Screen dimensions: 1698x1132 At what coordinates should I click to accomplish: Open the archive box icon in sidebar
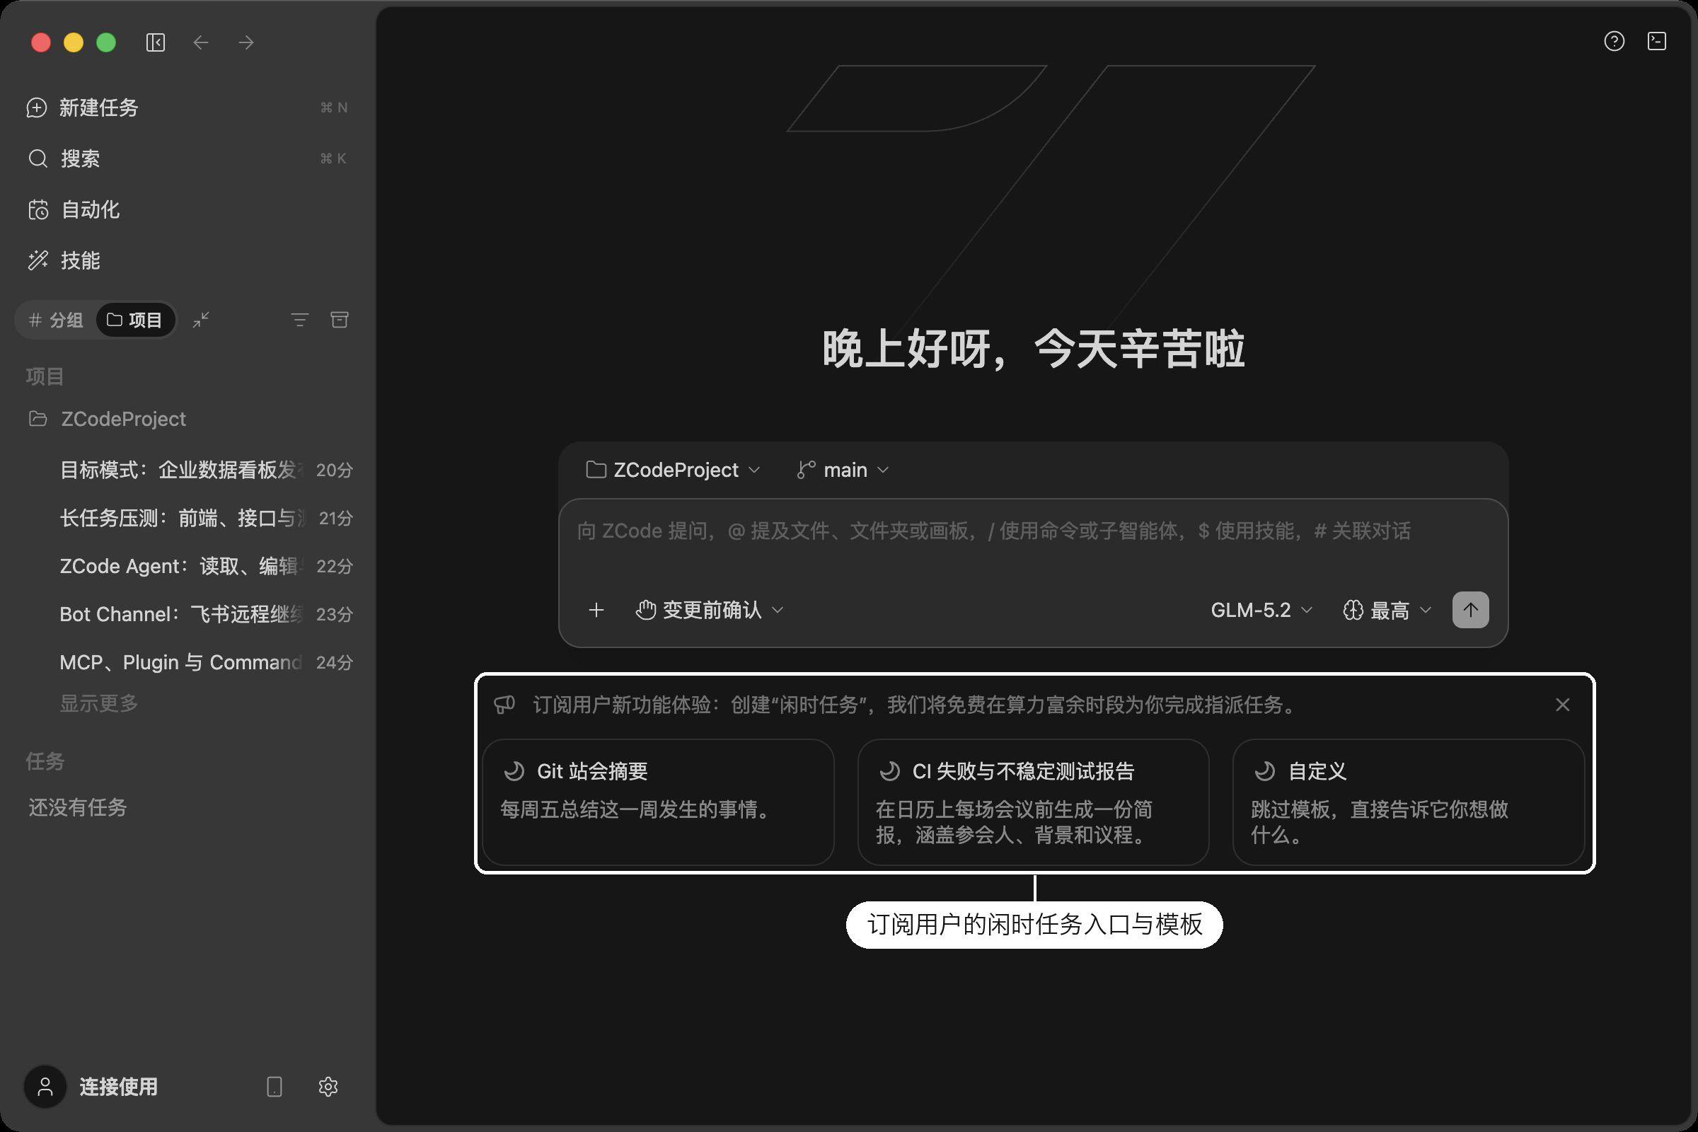click(340, 320)
